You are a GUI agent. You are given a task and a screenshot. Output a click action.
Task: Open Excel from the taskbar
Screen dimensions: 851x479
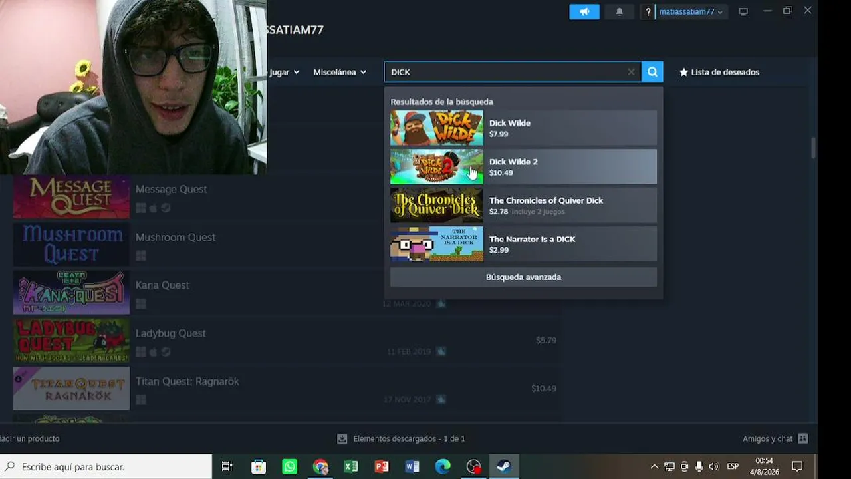point(351,466)
